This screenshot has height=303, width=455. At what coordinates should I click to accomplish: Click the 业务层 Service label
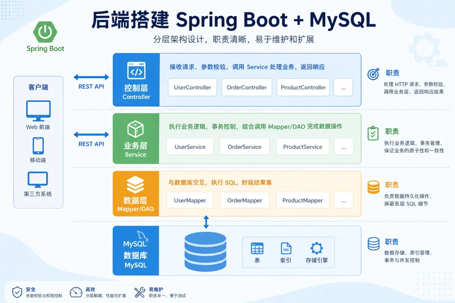click(x=136, y=150)
